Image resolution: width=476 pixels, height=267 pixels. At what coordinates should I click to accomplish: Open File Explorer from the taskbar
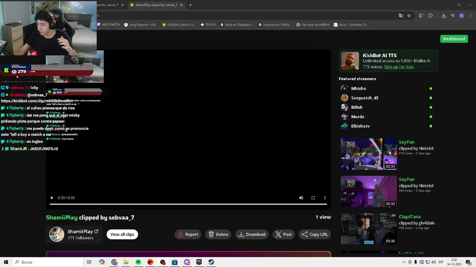pos(126,262)
